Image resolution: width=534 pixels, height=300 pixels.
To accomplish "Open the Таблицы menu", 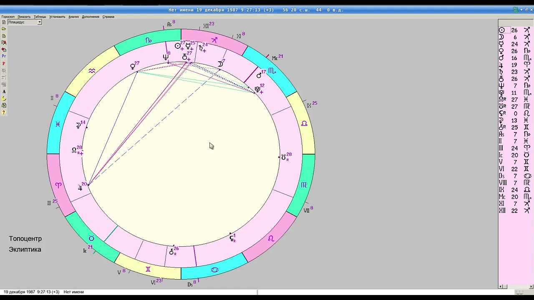I will pos(40,17).
